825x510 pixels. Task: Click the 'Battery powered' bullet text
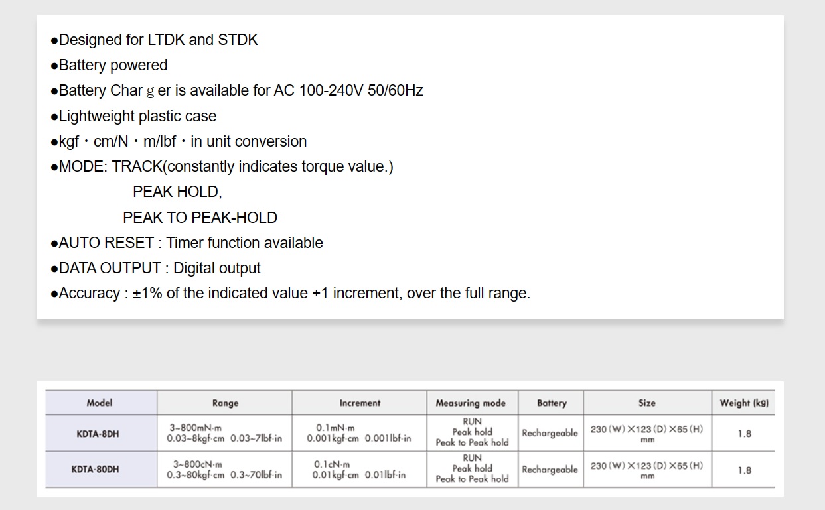coord(109,65)
